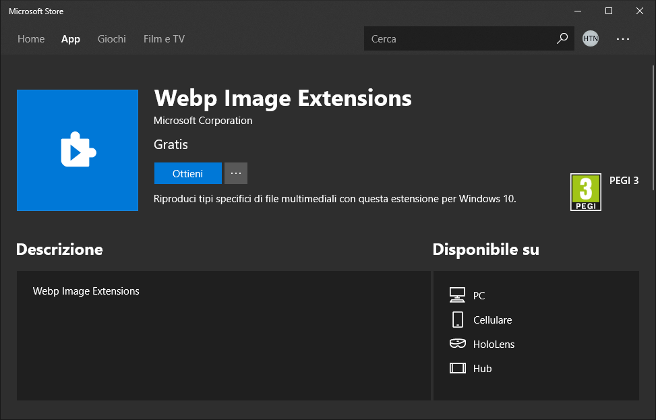Switch to the Giochi tab

coord(111,39)
